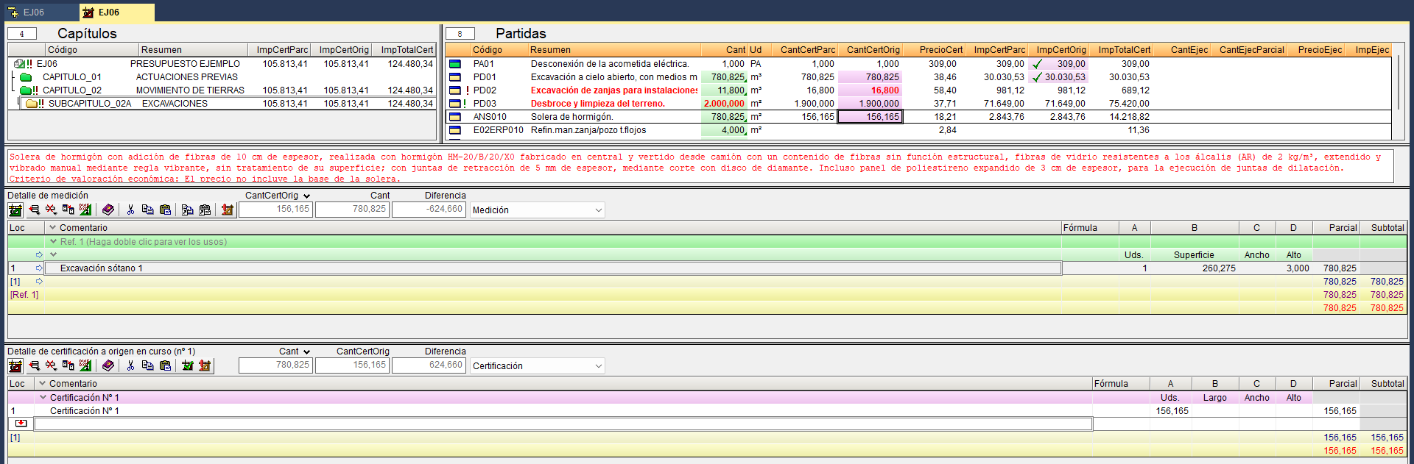Click the certification toolbar's table/grid icon
This screenshot has height=464, width=1414.
point(15,365)
